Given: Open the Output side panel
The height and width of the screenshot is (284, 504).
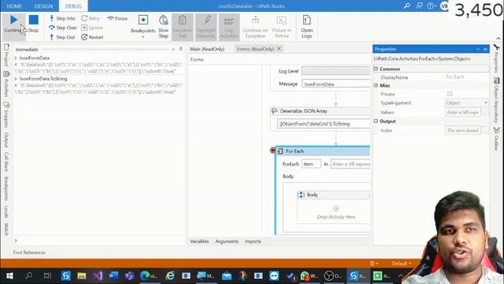Looking at the screenshot, I should click(x=6, y=140).
